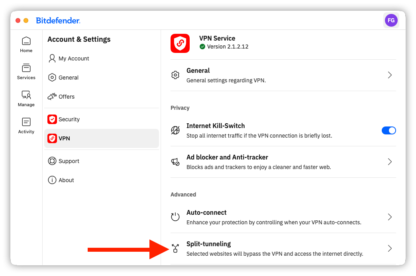The width and height of the screenshot is (416, 276).
Task: Select About in settings menu
Action: 101,180
